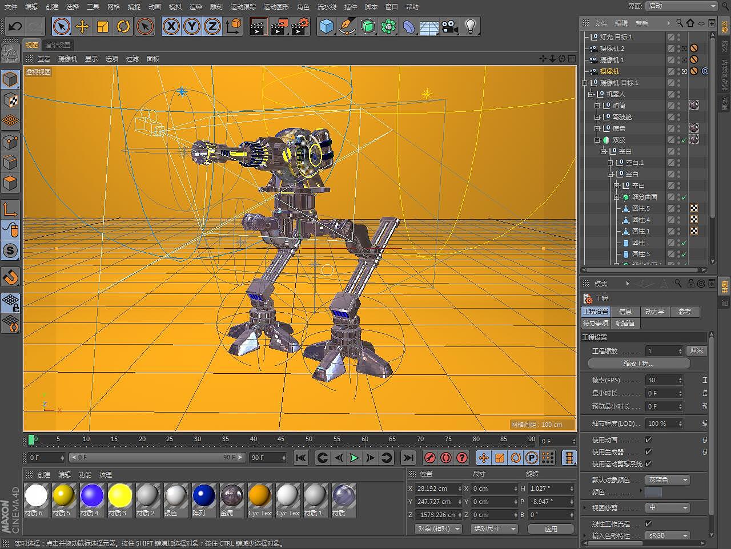Toggle the X axis lock icon

pos(171,26)
